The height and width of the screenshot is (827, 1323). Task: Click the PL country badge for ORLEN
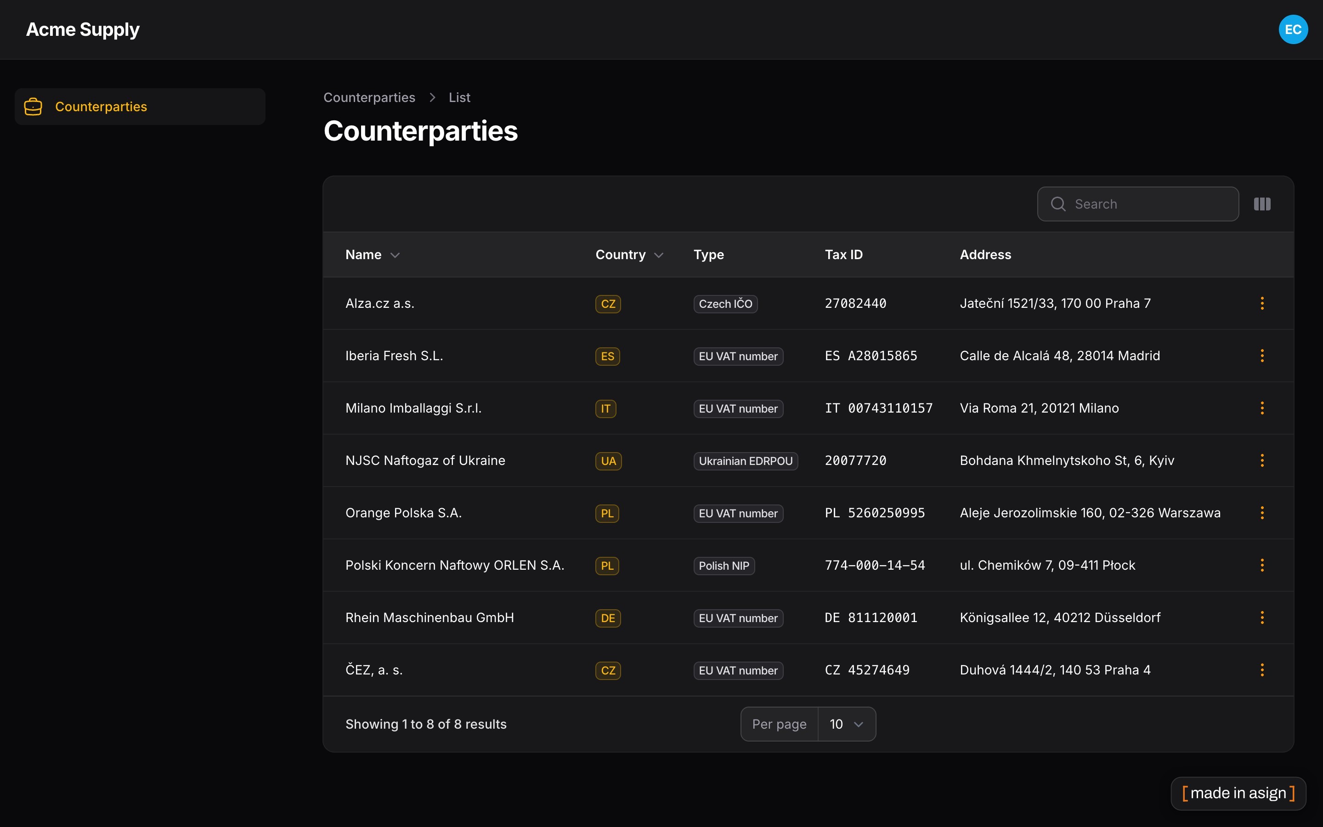point(607,566)
